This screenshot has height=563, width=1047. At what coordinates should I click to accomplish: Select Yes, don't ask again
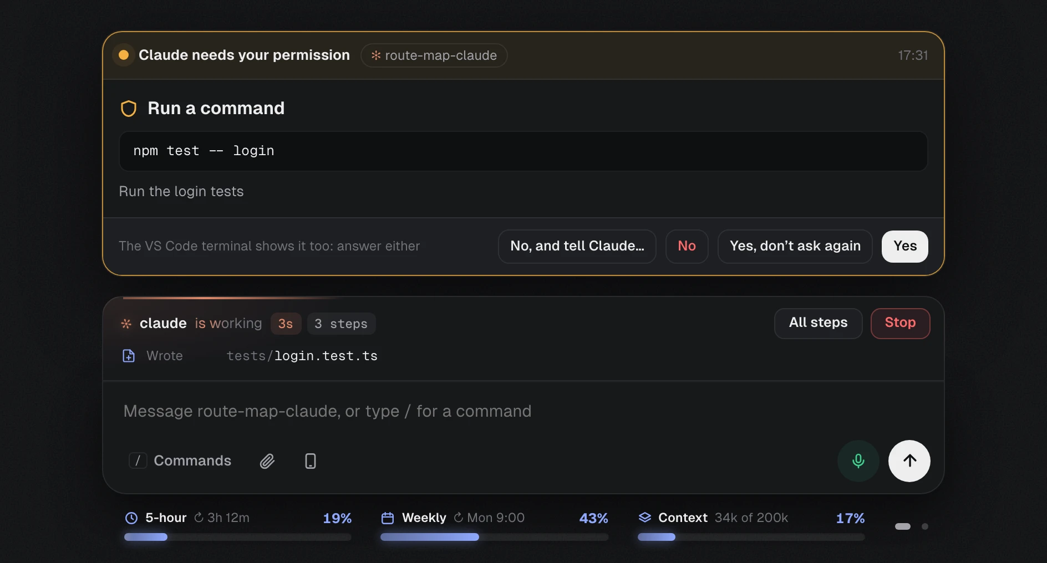(795, 246)
